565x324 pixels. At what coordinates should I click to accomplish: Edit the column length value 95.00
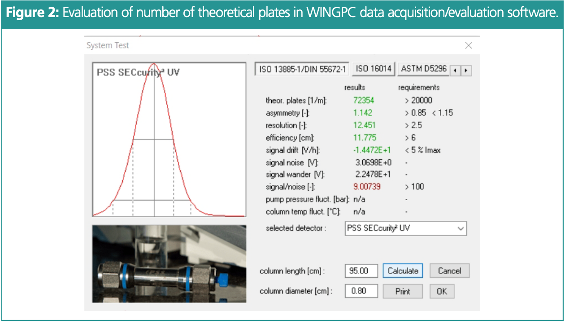pyautogui.click(x=361, y=271)
